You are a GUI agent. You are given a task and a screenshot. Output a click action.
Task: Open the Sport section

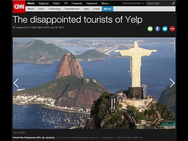[x=41, y=9]
